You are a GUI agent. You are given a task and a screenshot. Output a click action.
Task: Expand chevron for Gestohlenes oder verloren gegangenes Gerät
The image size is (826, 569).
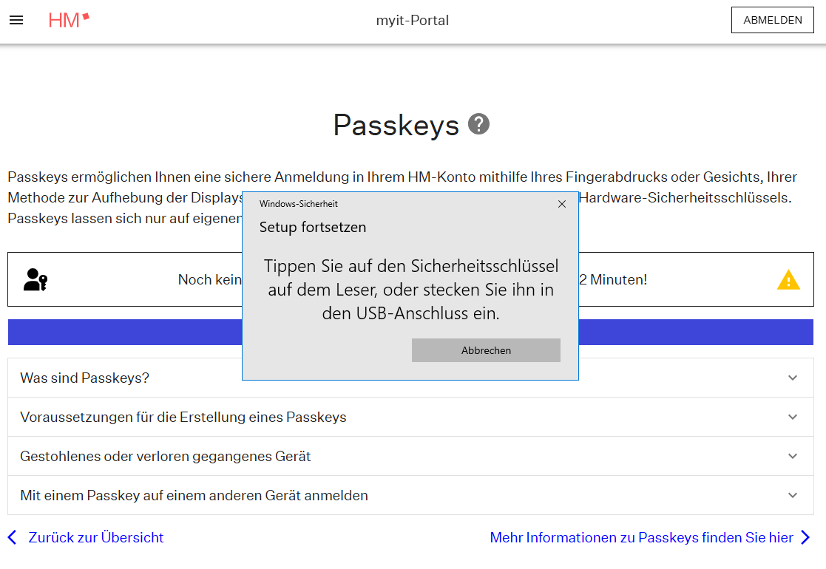tap(793, 456)
